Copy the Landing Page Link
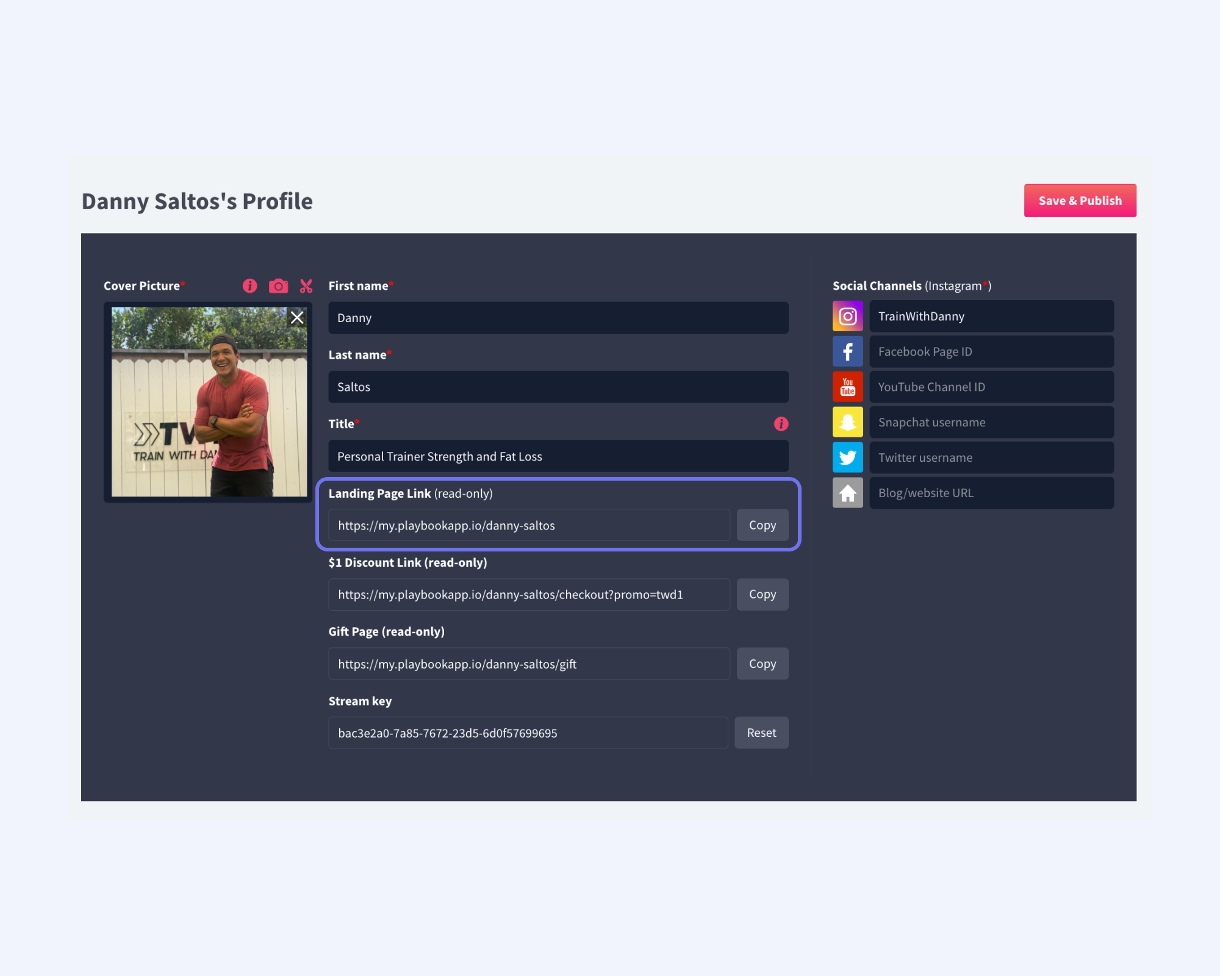 point(762,525)
